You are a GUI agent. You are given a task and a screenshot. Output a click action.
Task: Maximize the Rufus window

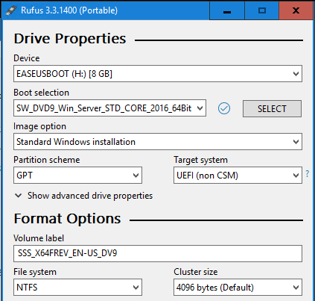(262, 10)
